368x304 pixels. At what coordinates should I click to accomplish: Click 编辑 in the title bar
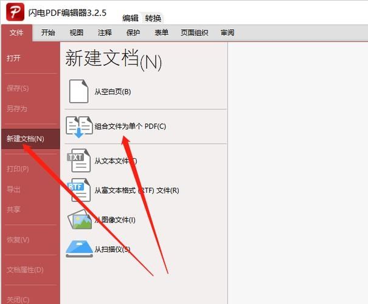pyautogui.click(x=130, y=18)
